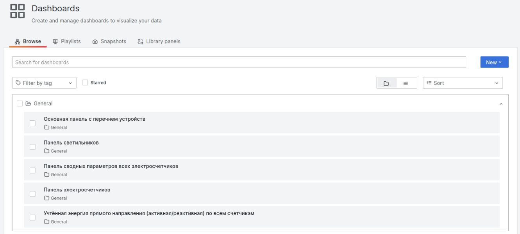
Task: Click the General folder icon in header row
Action: coord(28,104)
